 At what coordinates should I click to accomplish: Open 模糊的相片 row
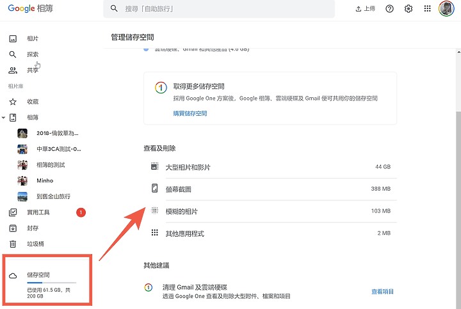pos(270,212)
